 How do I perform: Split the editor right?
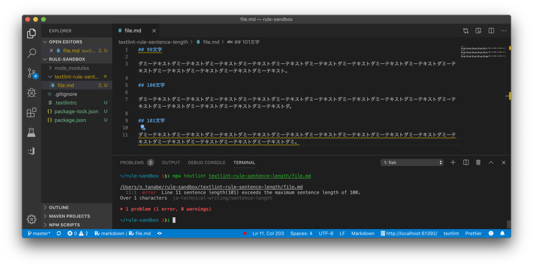click(491, 31)
